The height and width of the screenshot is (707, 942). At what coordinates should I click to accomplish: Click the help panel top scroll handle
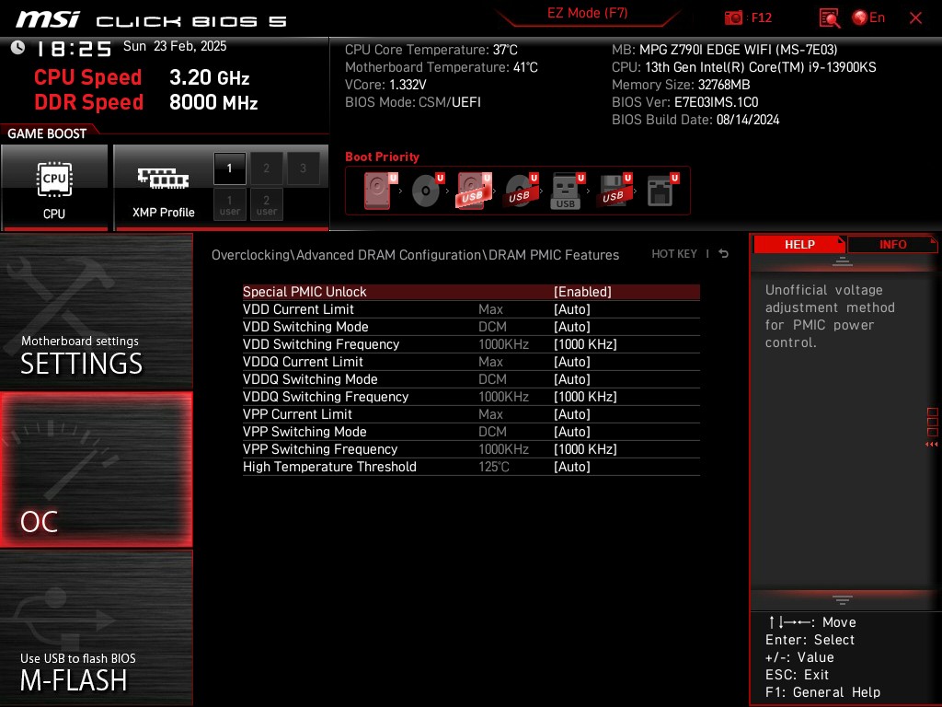tap(843, 261)
